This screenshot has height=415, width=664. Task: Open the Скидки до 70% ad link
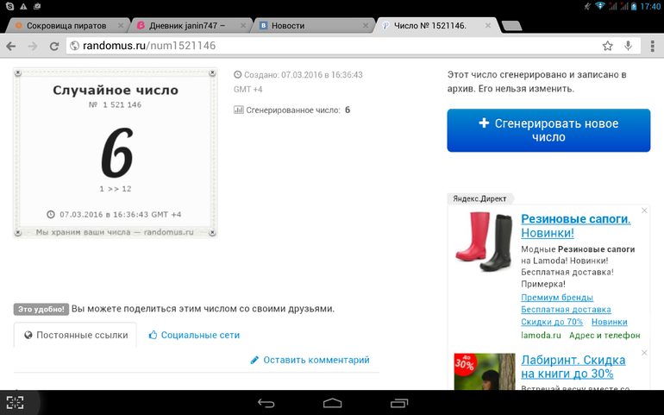[552, 322]
